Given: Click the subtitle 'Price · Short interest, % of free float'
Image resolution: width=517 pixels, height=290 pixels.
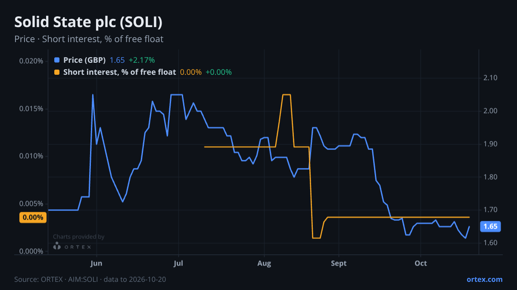Looking at the screenshot, I should [x=89, y=39].
